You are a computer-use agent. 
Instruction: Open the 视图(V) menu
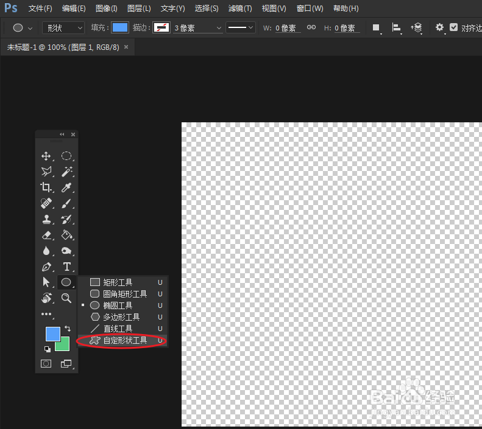pyautogui.click(x=274, y=9)
